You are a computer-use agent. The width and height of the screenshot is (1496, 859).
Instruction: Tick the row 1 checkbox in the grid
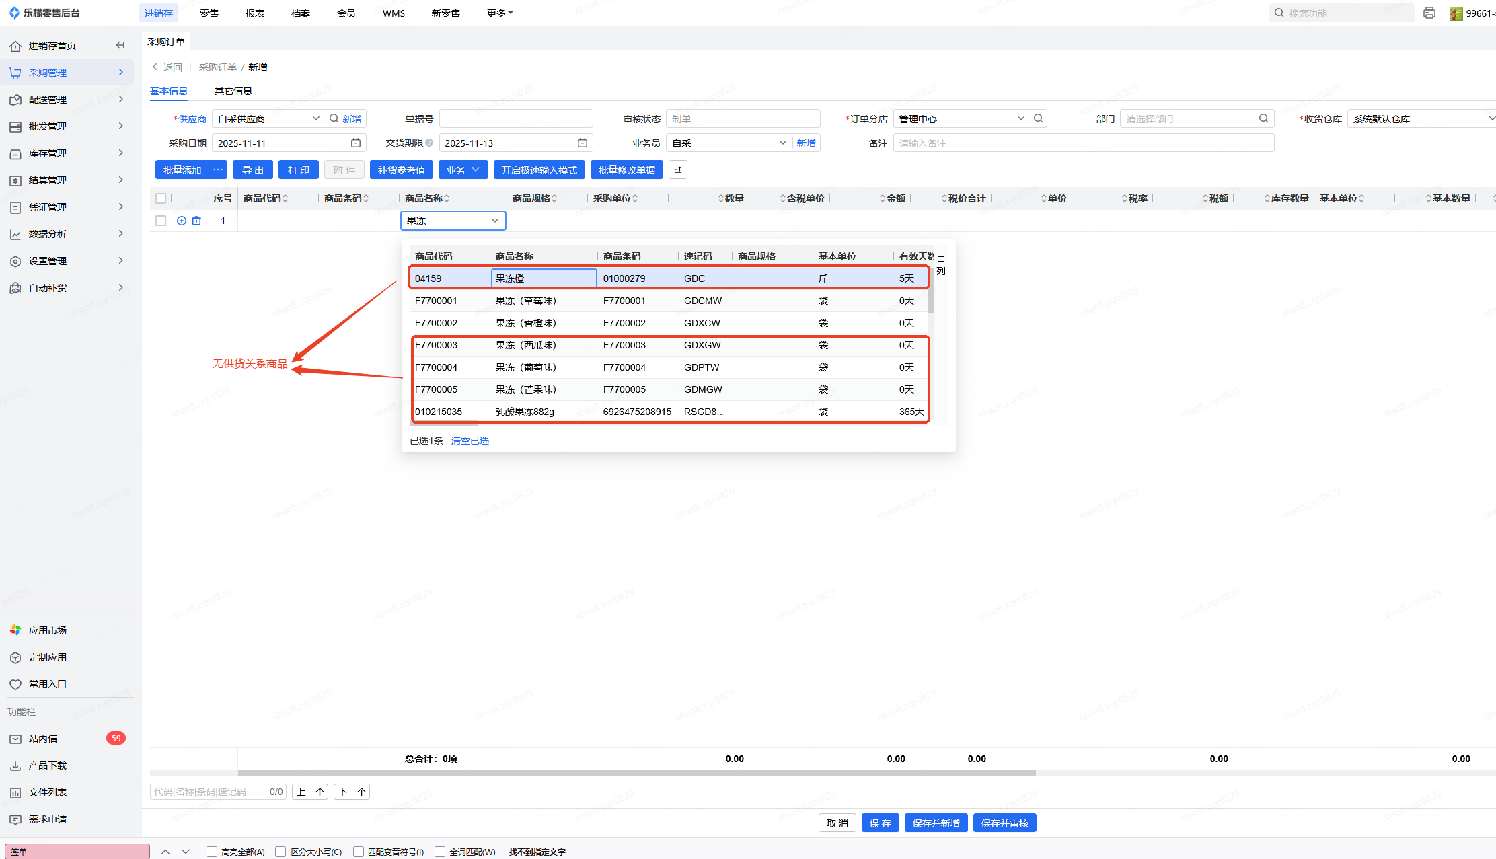click(x=161, y=221)
